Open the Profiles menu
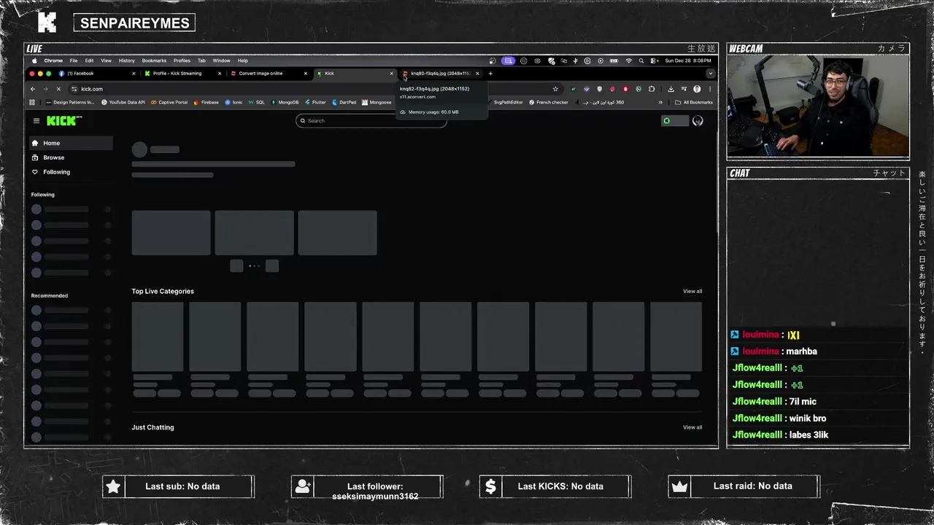 tap(182, 61)
